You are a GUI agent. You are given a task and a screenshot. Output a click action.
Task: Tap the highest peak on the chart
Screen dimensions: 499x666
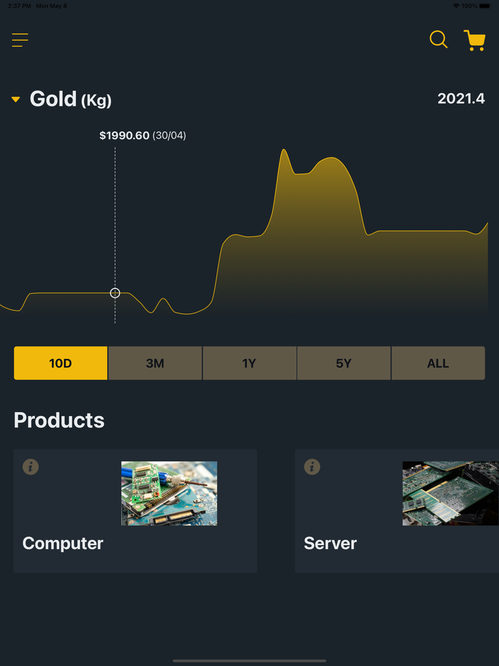tap(283, 150)
